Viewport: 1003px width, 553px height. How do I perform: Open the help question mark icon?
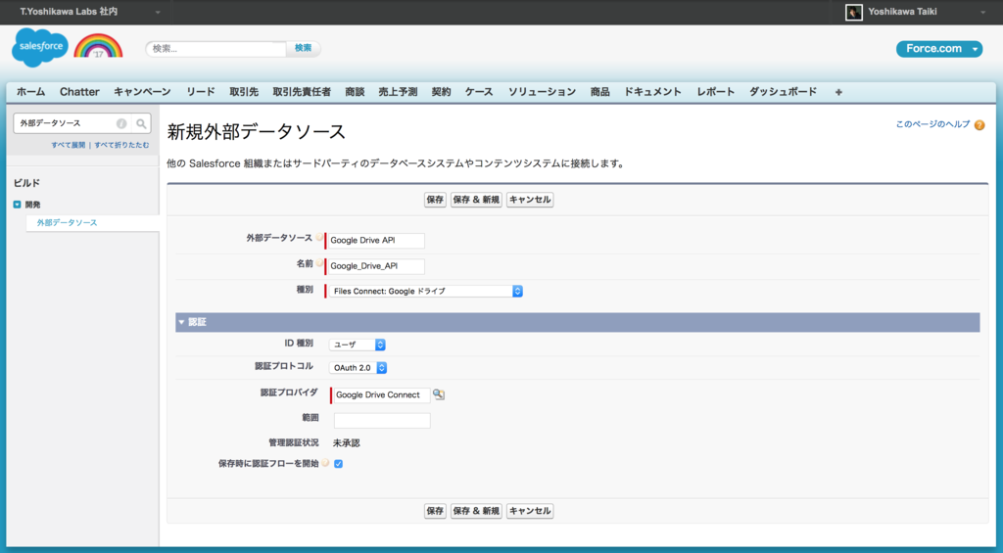pyautogui.click(x=979, y=125)
